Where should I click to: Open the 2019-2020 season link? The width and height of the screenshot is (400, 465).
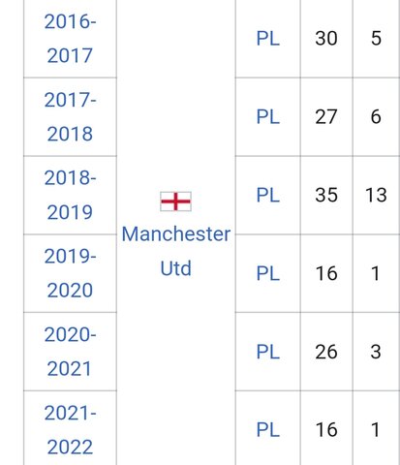pos(70,273)
